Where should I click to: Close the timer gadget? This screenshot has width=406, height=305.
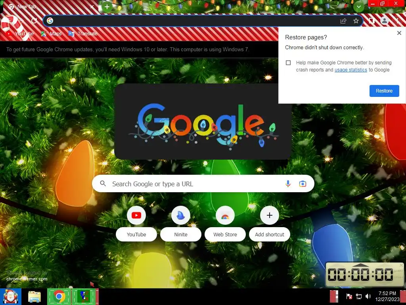(x=401, y=265)
